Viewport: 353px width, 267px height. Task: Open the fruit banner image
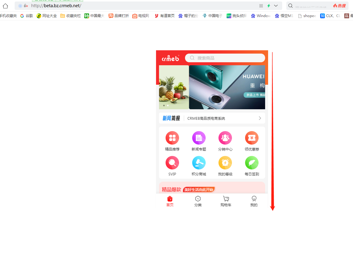174,87
